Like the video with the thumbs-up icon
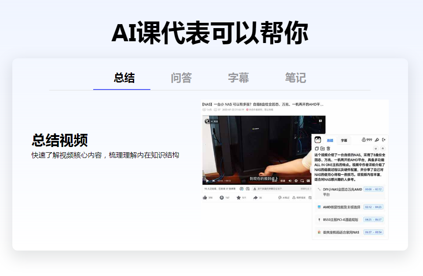Image resolution: width=423 pixels, height=276 pixels. point(205,198)
